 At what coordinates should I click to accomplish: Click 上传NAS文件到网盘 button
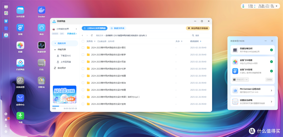coord(95,28)
